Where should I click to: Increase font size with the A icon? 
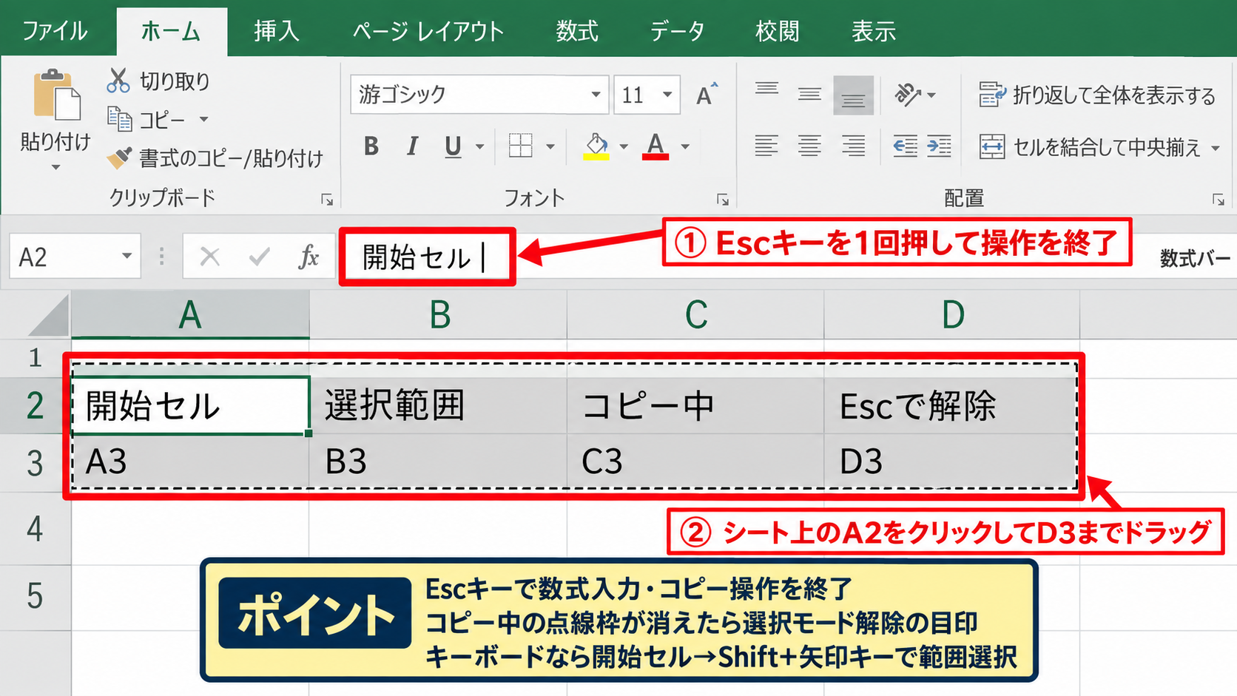point(707,94)
